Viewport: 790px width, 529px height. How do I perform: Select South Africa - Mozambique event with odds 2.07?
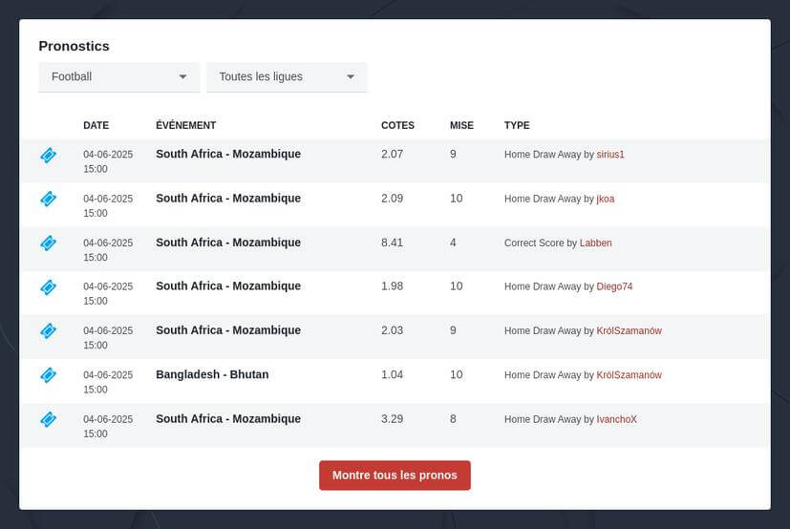point(228,154)
